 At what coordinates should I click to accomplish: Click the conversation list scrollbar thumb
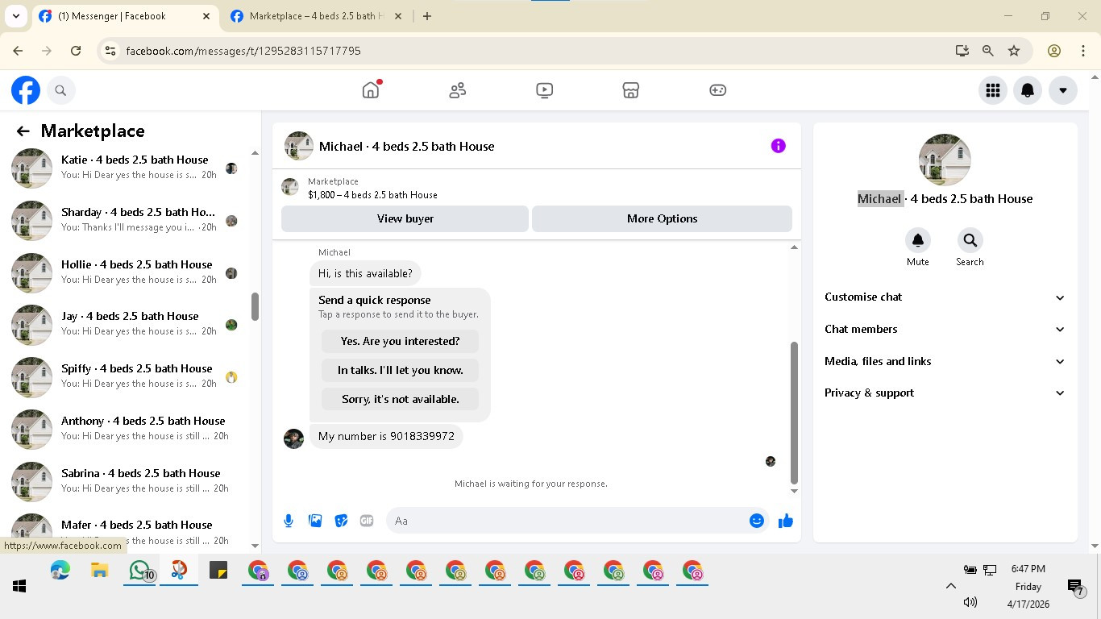coord(256,306)
